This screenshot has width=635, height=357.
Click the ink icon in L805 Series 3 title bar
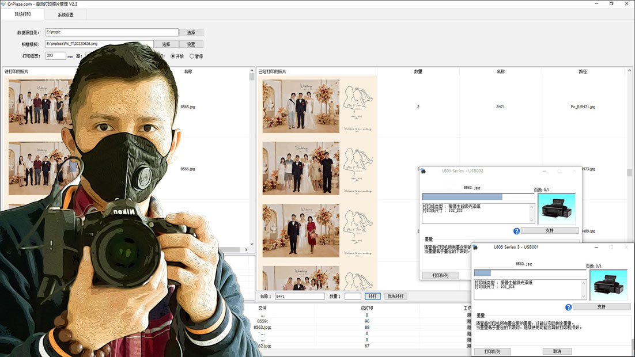(x=475, y=247)
